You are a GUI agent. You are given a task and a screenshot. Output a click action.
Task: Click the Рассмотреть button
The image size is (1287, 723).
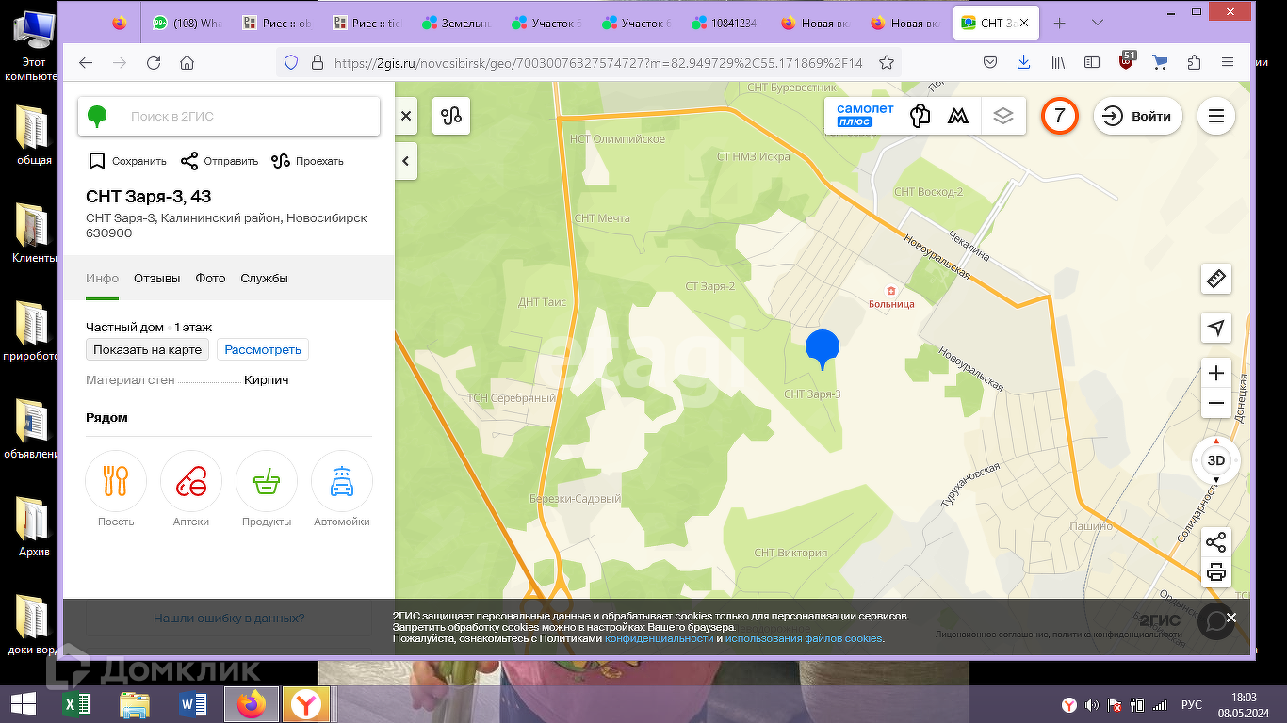[263, 349]
